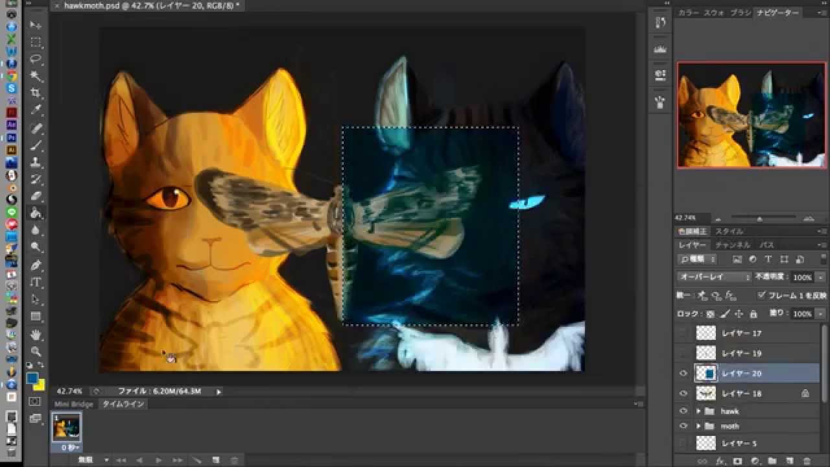
Task: Select animation frame 1 thumbnail
Action: tap(66, 427)
